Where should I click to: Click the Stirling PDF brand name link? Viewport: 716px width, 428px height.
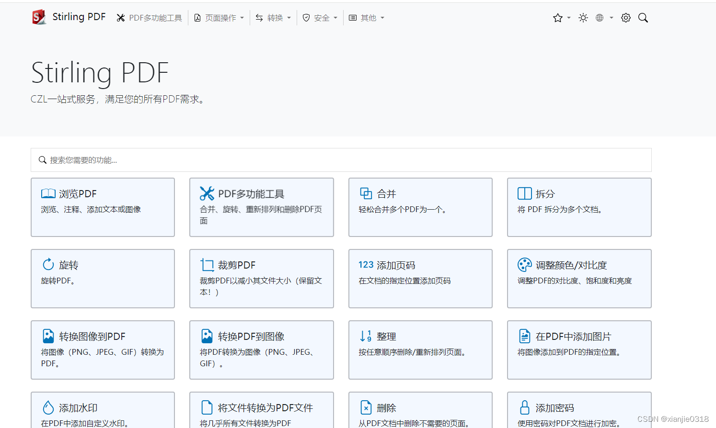(x=79, y=17)
